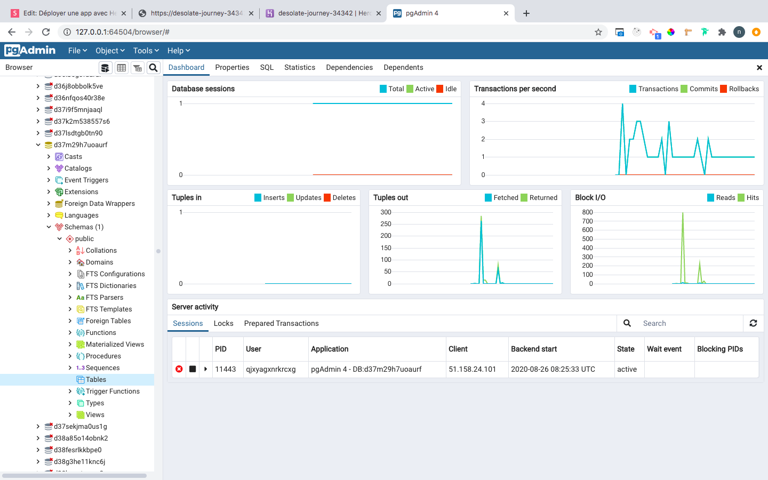This screenshot has width=768, height=480.
Task: Expand the d36j8obbolk5ve database
Action: (38, 86)
